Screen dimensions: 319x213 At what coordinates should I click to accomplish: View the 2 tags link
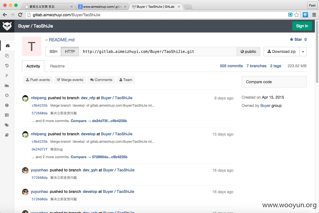(x=276, y=66)
